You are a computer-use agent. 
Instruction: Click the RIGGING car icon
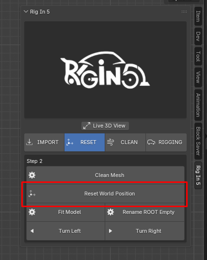point(151,142)
